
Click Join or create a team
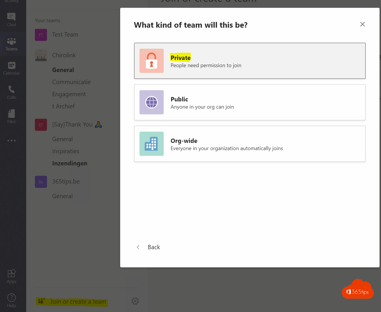(x=78, y=302)
